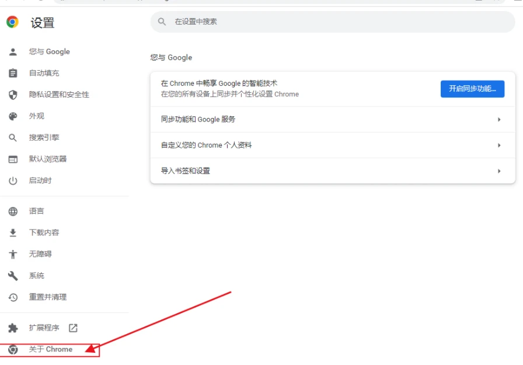This screenshot has height=365, width=523.
Task: Click the clipboard icon for 自动填充
Action: coord(13,73)
